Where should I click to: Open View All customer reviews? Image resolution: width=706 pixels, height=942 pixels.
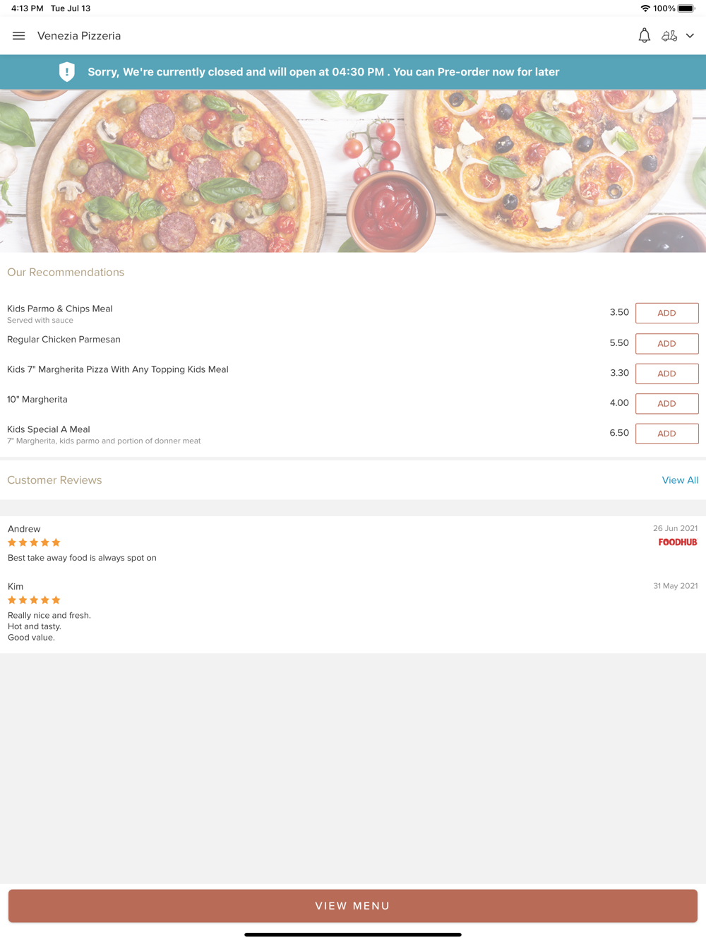680,480
